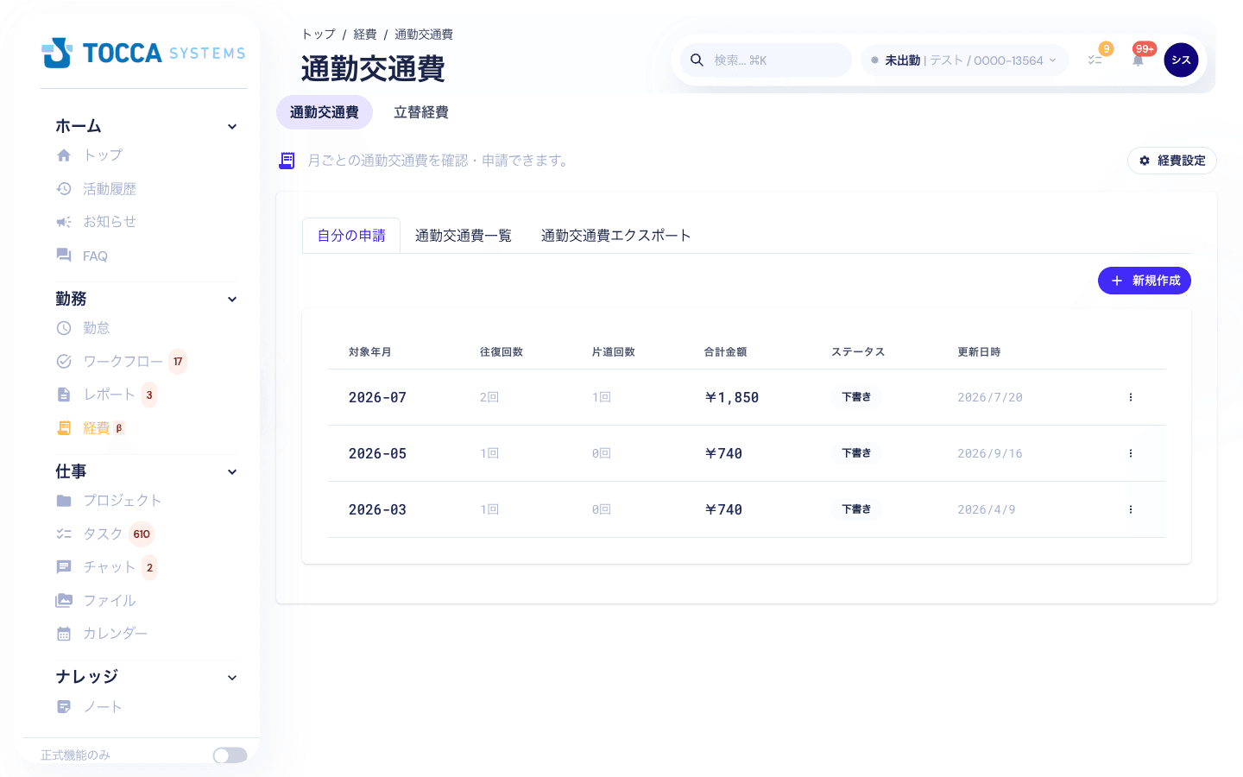
Task: Open 経費設定 settings button
Action: coord(1172,161)
